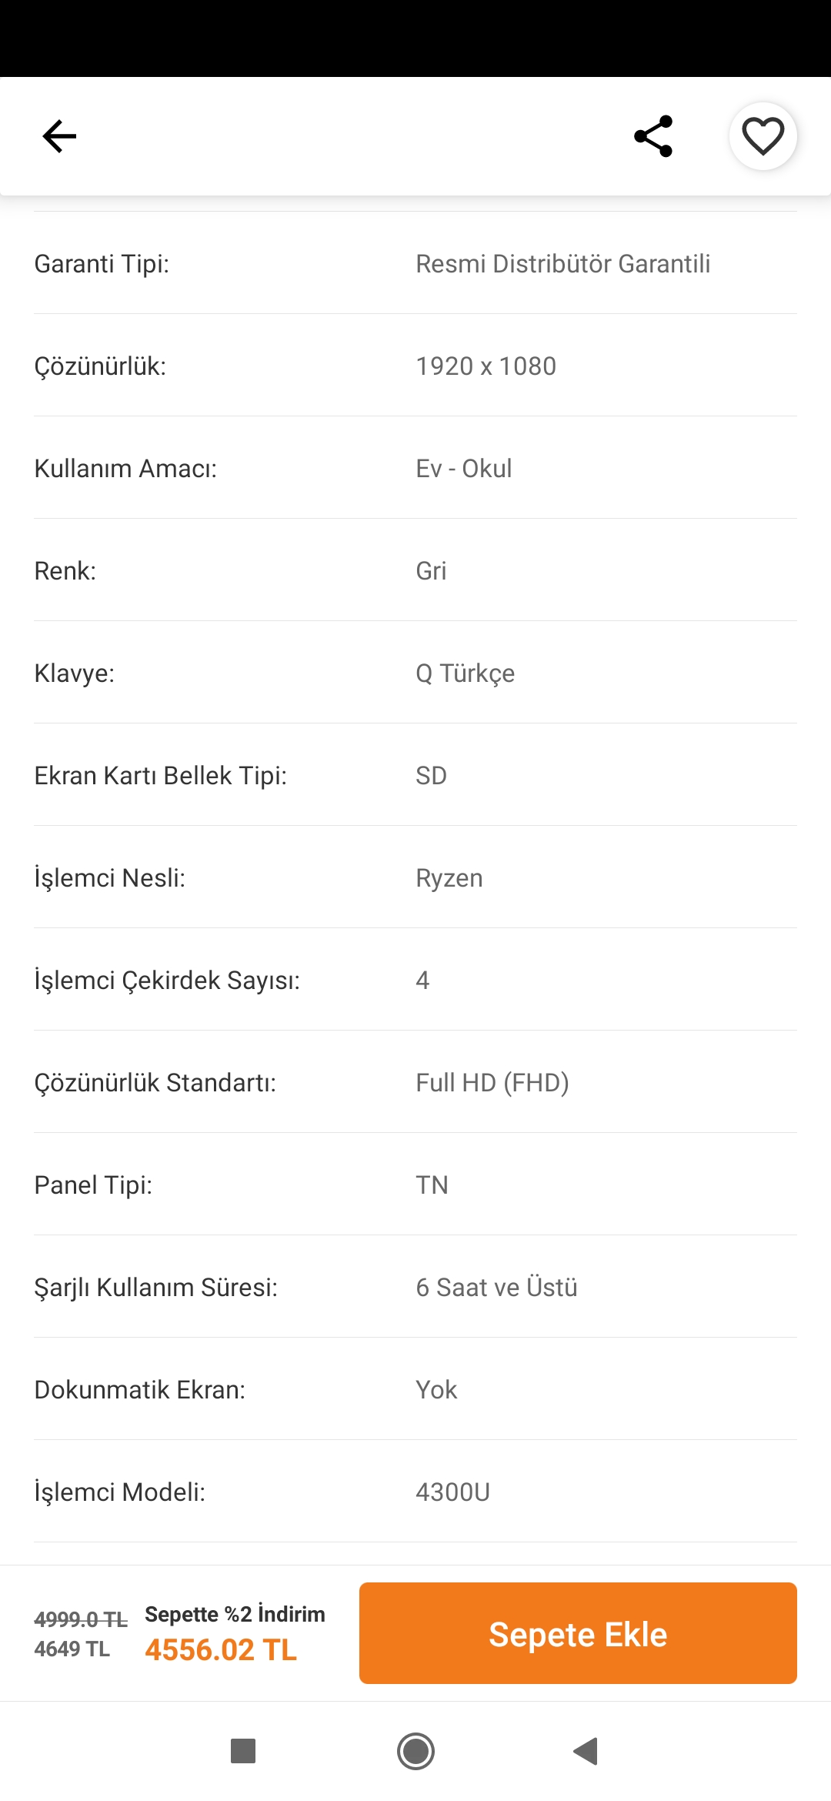Tap the İşlemci Çekirdek Sayısı label
Screen dimensions: 831x1801
167,981
